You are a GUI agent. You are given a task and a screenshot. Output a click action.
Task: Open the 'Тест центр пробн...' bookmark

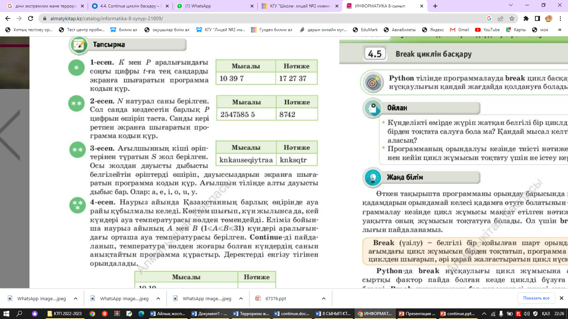[x=82, y=30]
